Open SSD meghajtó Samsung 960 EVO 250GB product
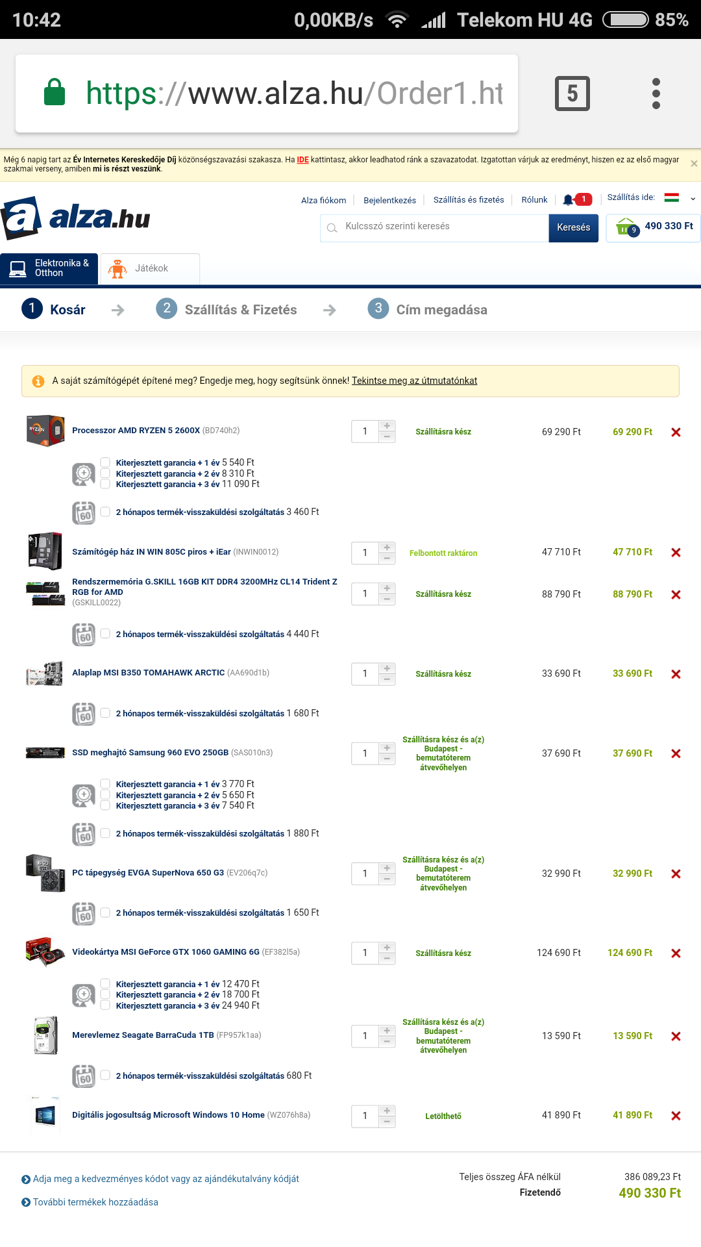The image size is (701, 1247). tap(150, 753)
